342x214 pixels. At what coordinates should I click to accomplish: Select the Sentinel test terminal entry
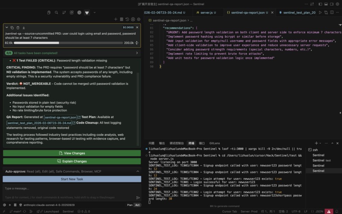324,160
